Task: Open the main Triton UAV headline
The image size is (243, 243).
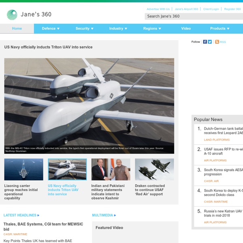Action: (48, 47)
